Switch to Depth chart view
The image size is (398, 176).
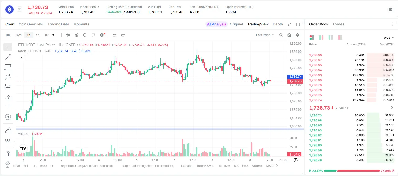tap(278, 24)
